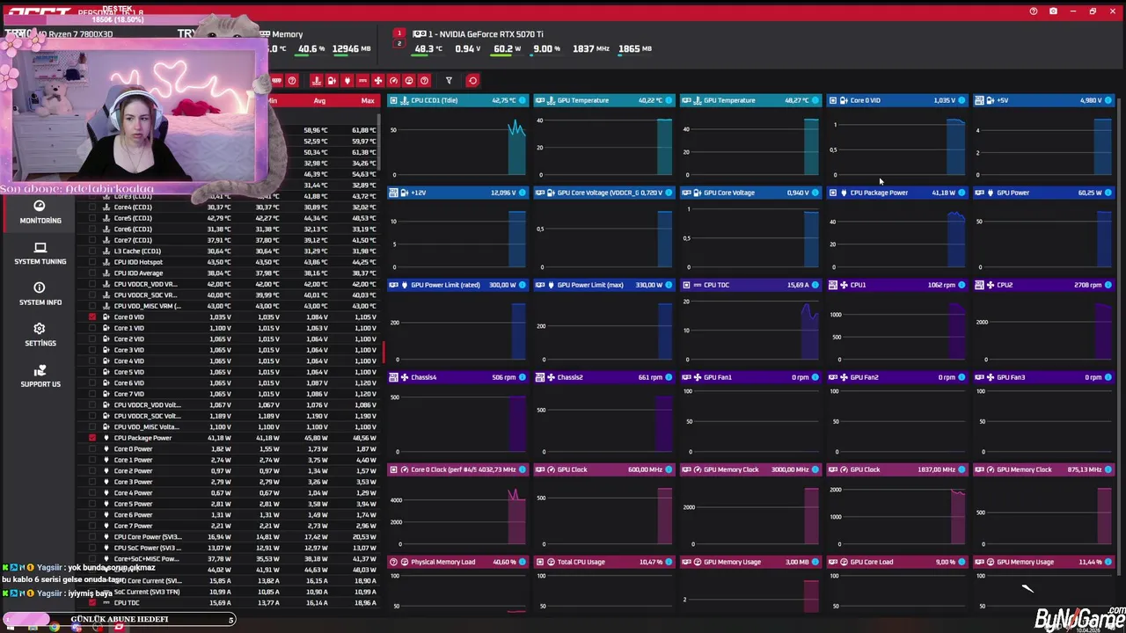Viewport: 1126px width, 633px height.
Task: Open info for CPU TDC graph
Action: [x=815, y=285]
